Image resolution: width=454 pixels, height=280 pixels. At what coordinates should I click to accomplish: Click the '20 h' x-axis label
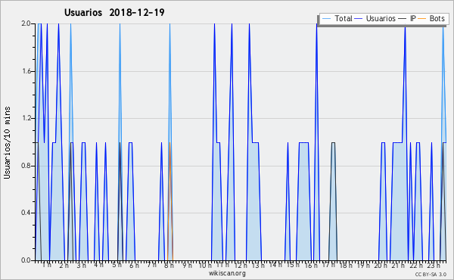(381, 265)
